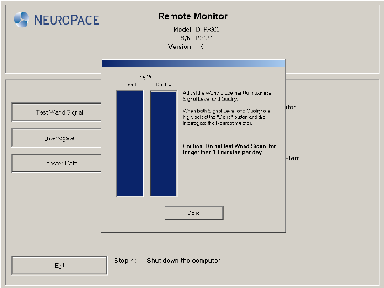384x288 pixels.
Task: Click the NeuroPace logo
Action: pos(56,20)
